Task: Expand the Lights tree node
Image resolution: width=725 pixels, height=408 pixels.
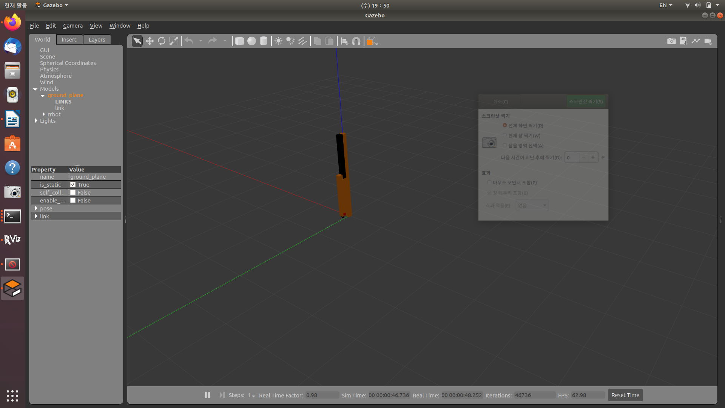Action: (x=36, y=121)
